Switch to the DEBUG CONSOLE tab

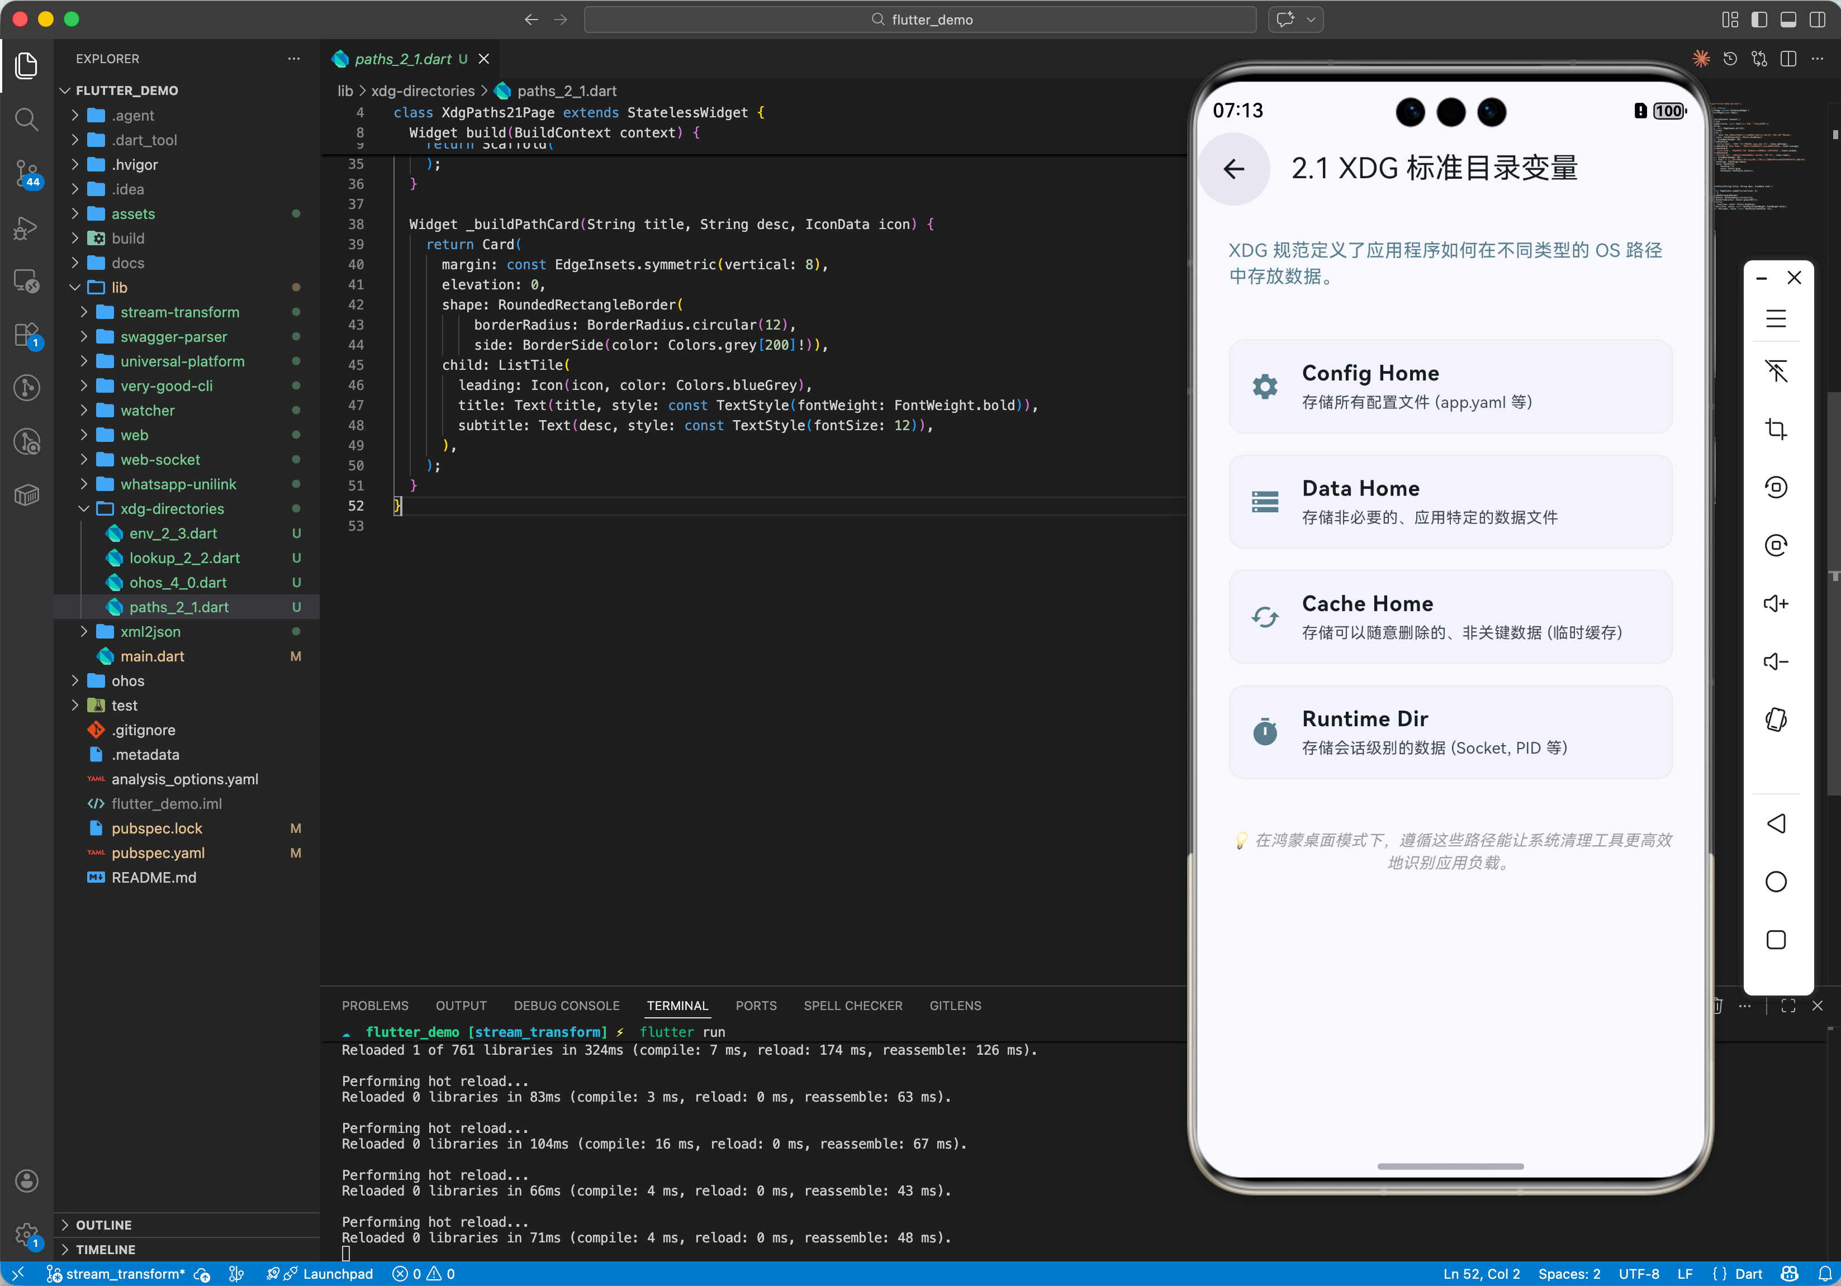coord(566,1005)
